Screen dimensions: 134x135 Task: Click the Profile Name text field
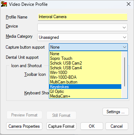tap(83, 17)
